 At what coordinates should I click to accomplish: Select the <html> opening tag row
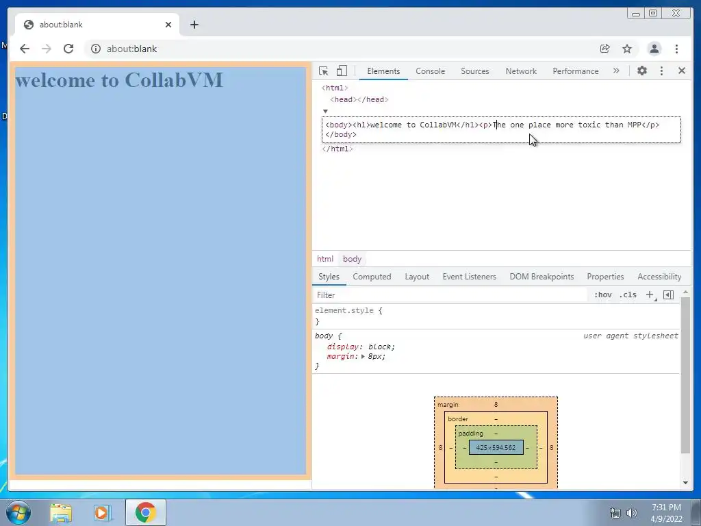335,88
